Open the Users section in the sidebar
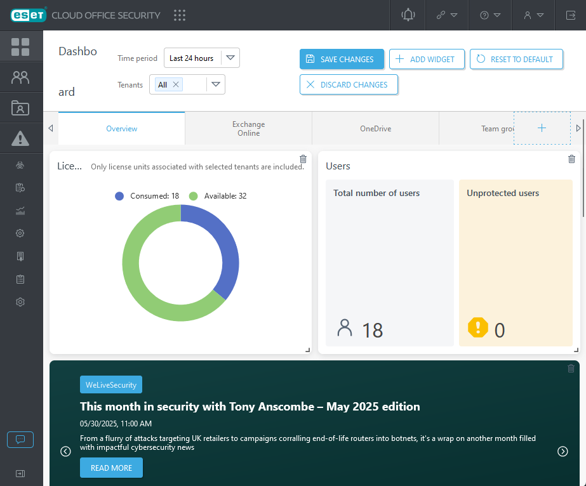586x486 pixels. tap(20, 77)
